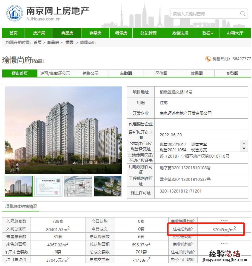Screen dimensions: 252x266
Task: Click the 瑜憬尚府 project title
Action: (17, 60)
